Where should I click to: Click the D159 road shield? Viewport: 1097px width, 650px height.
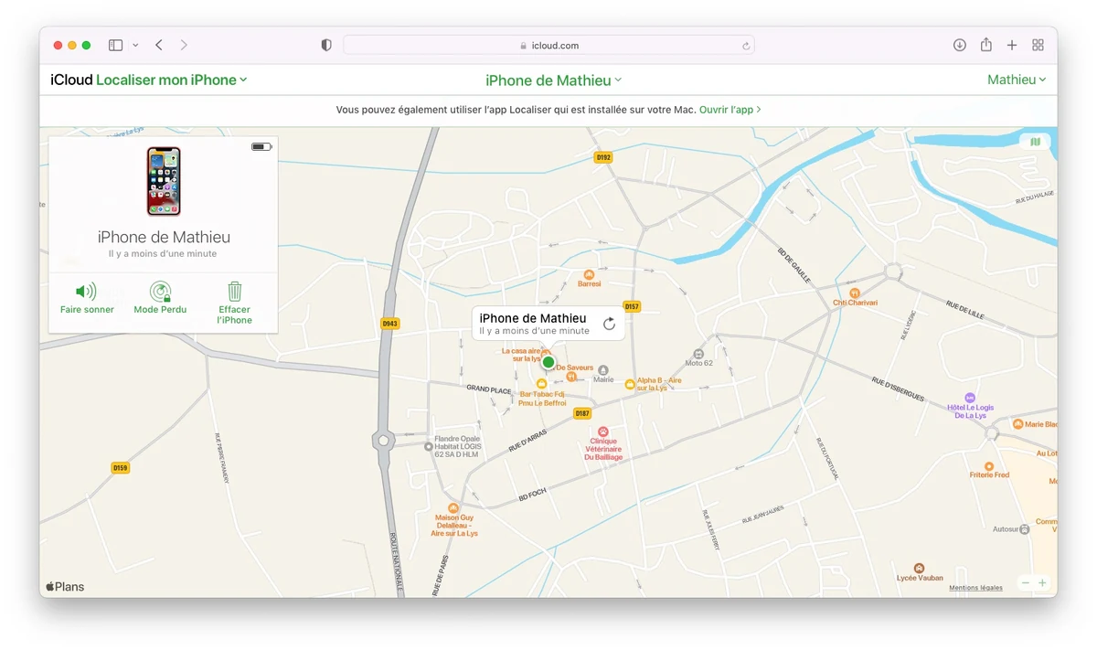pos(121,468)
